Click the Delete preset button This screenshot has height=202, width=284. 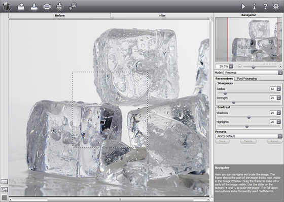click(x=248, y=141)
